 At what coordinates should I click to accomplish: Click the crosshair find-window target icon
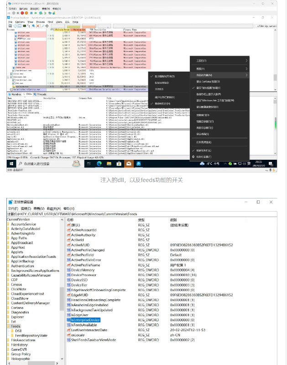point(47,26)
